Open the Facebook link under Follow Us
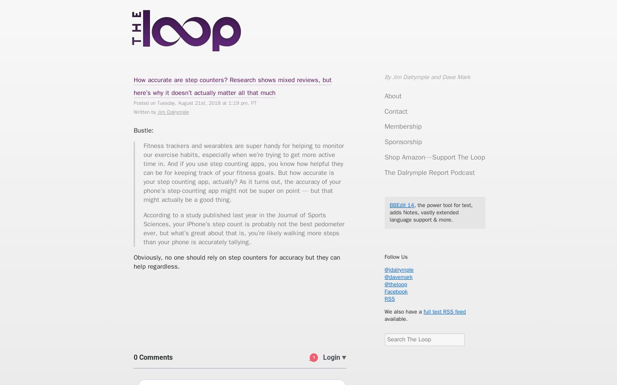617x385 pixels. coord(396,292)
